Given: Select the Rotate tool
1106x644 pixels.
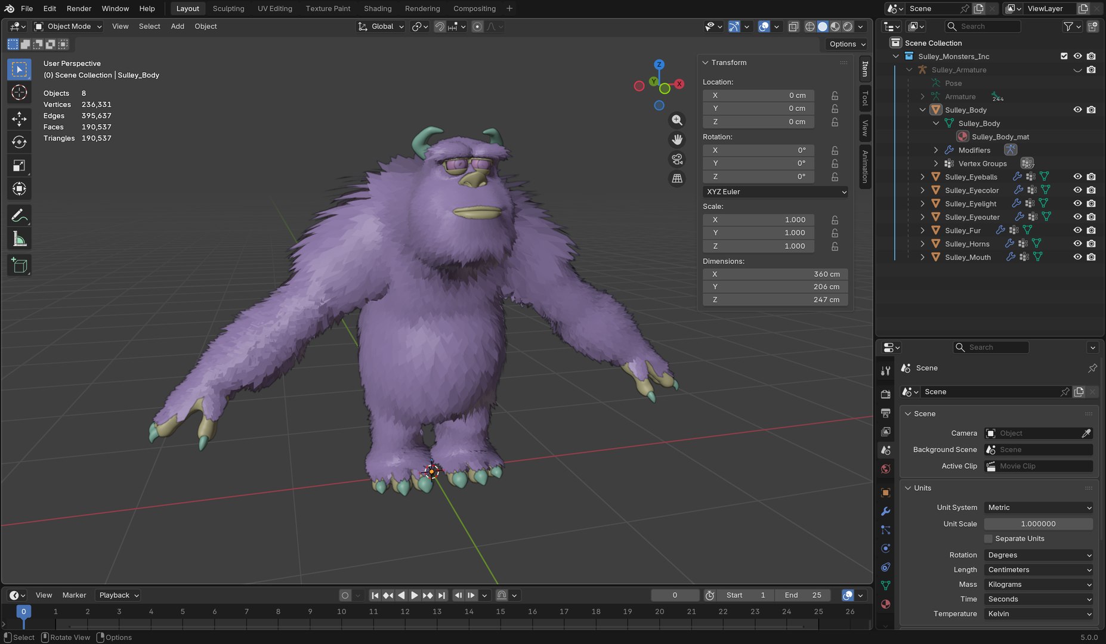Looking at the screenshot, I should (x=19, y=142).
